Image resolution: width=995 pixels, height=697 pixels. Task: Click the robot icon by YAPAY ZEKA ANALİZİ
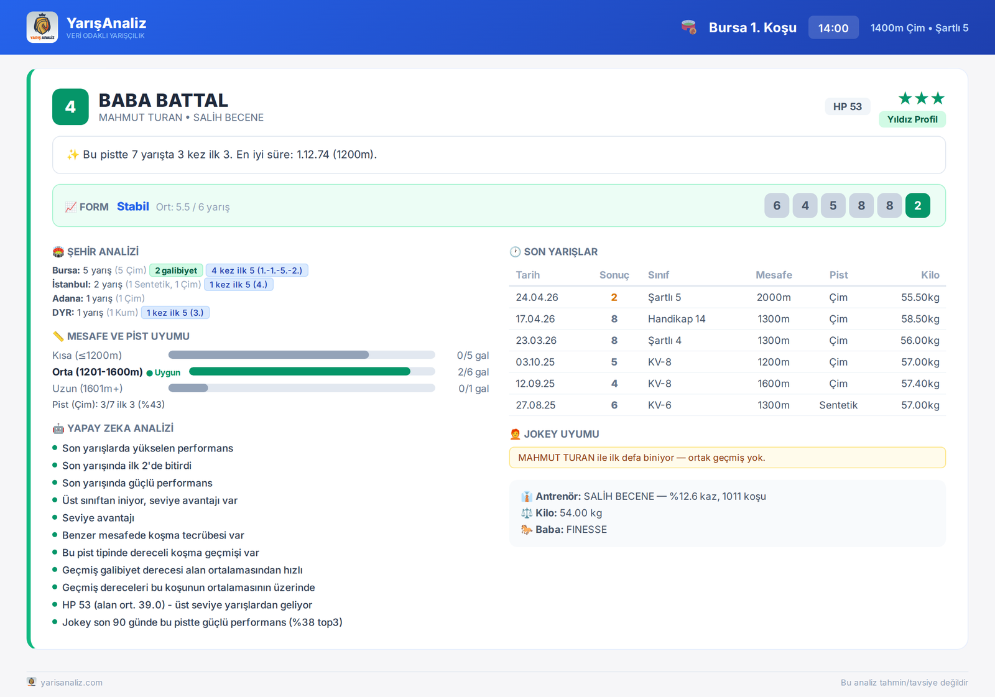click(58, 428)
